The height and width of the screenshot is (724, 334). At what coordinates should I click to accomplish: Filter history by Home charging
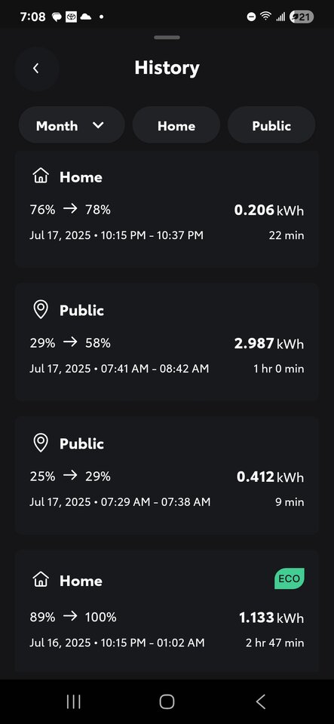(x=176, y=126)
